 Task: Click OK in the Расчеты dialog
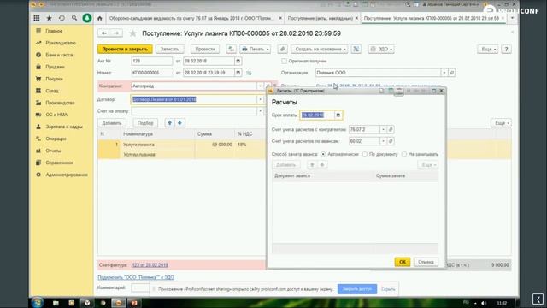click(403, 262)
